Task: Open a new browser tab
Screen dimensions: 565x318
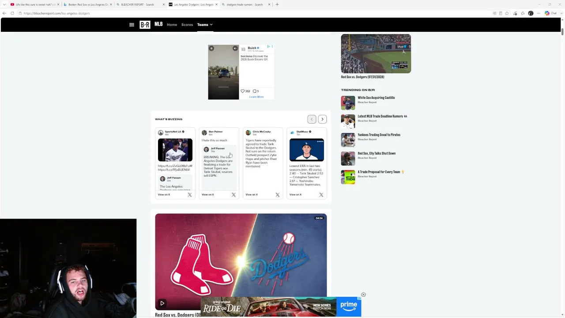Action: (x=277, y=4)
